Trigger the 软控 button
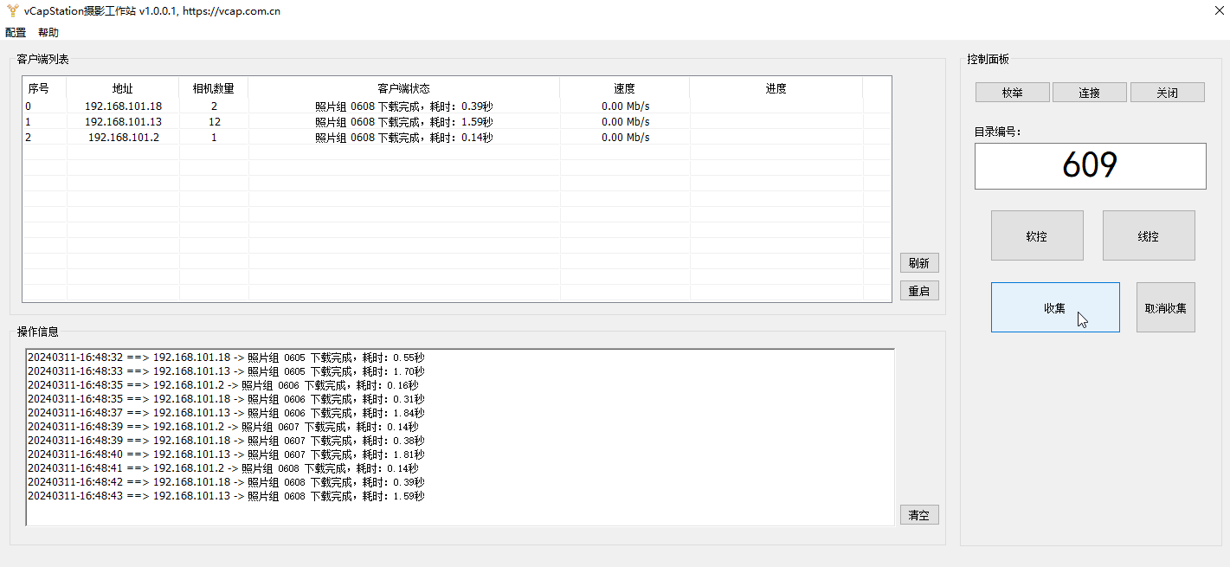Image resolution: width=1230 pixels, height=567 pixels. [1036, 235]
